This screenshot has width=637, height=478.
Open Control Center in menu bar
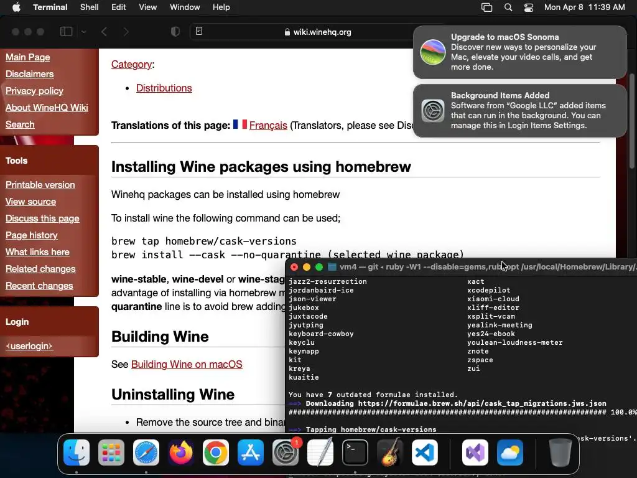pos(529,7)
